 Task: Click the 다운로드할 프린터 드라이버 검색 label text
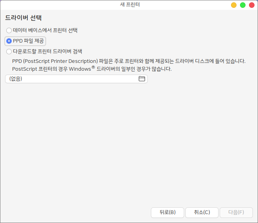pos(47,51)
